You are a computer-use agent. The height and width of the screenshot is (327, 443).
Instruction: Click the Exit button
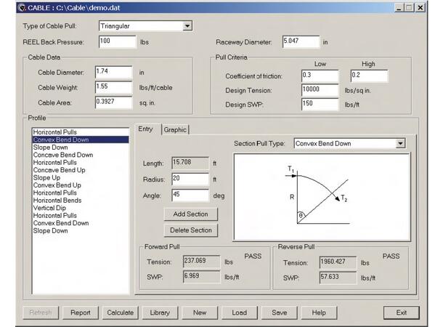(402, 312)
